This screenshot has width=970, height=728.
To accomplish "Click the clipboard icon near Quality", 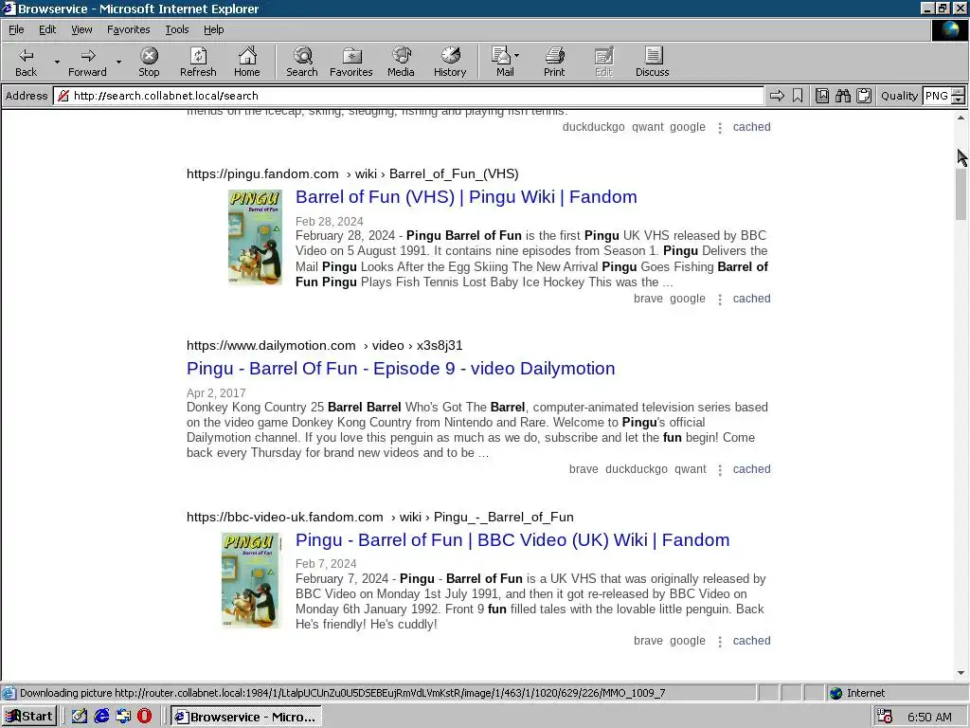I will pyautogui.click(x=864, y=96).
